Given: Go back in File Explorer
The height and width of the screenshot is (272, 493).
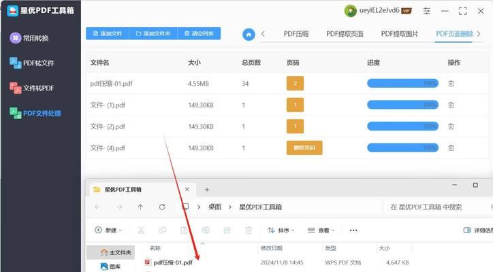Looking at the screenshot, I should [x=97, y=207].
